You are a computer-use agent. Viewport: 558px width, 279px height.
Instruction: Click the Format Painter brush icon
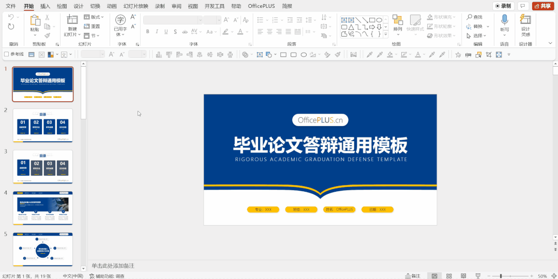(47, 36)
